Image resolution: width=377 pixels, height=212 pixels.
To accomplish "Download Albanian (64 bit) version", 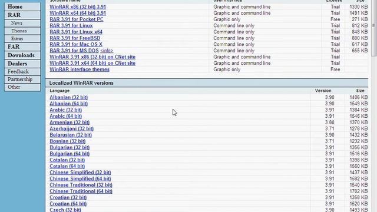I will [69, 104].
